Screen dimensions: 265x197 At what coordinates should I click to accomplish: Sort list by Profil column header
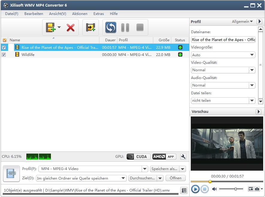click(x=135, y=40)
